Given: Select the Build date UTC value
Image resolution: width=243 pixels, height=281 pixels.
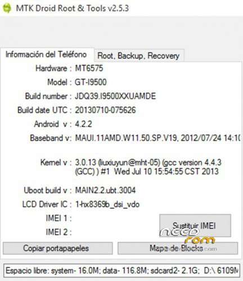Looking at the screenshot, I should pyautogui.click(x=105, y=110).
